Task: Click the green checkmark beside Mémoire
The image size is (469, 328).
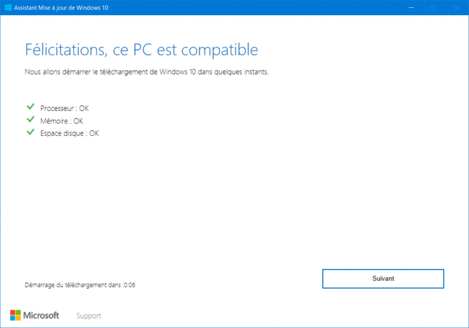Action: pyautogui.click(x=31, y=120)
